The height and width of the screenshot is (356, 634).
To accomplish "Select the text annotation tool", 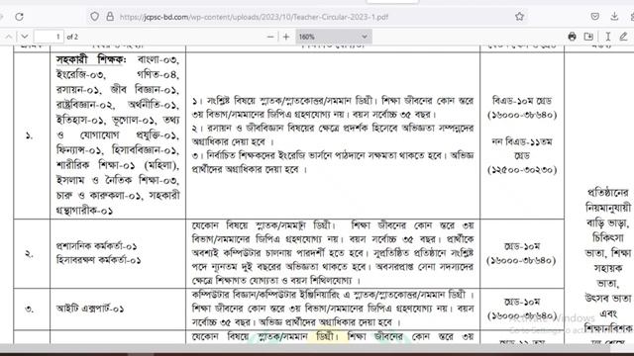I will pos(607,37).
